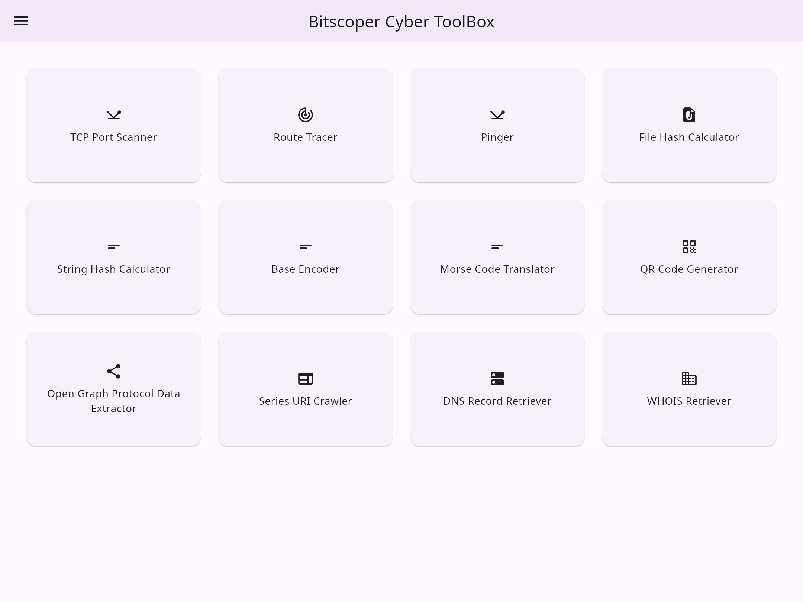The image size is (803, 602).
Task: Click the String Hash Calculator icon
Action: [114, 247]
